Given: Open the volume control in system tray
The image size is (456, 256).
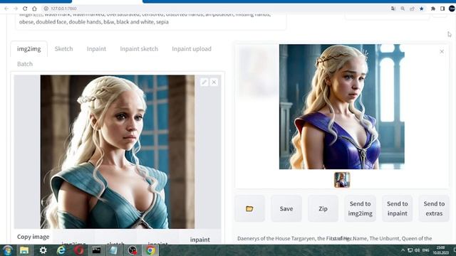Looking at the screenshot, I should (x=418, y=250).
